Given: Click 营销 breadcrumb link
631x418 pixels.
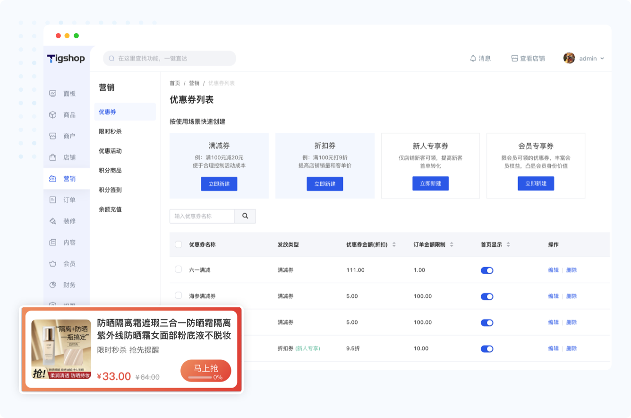Looking at the screenshot, I should (194, 83).
